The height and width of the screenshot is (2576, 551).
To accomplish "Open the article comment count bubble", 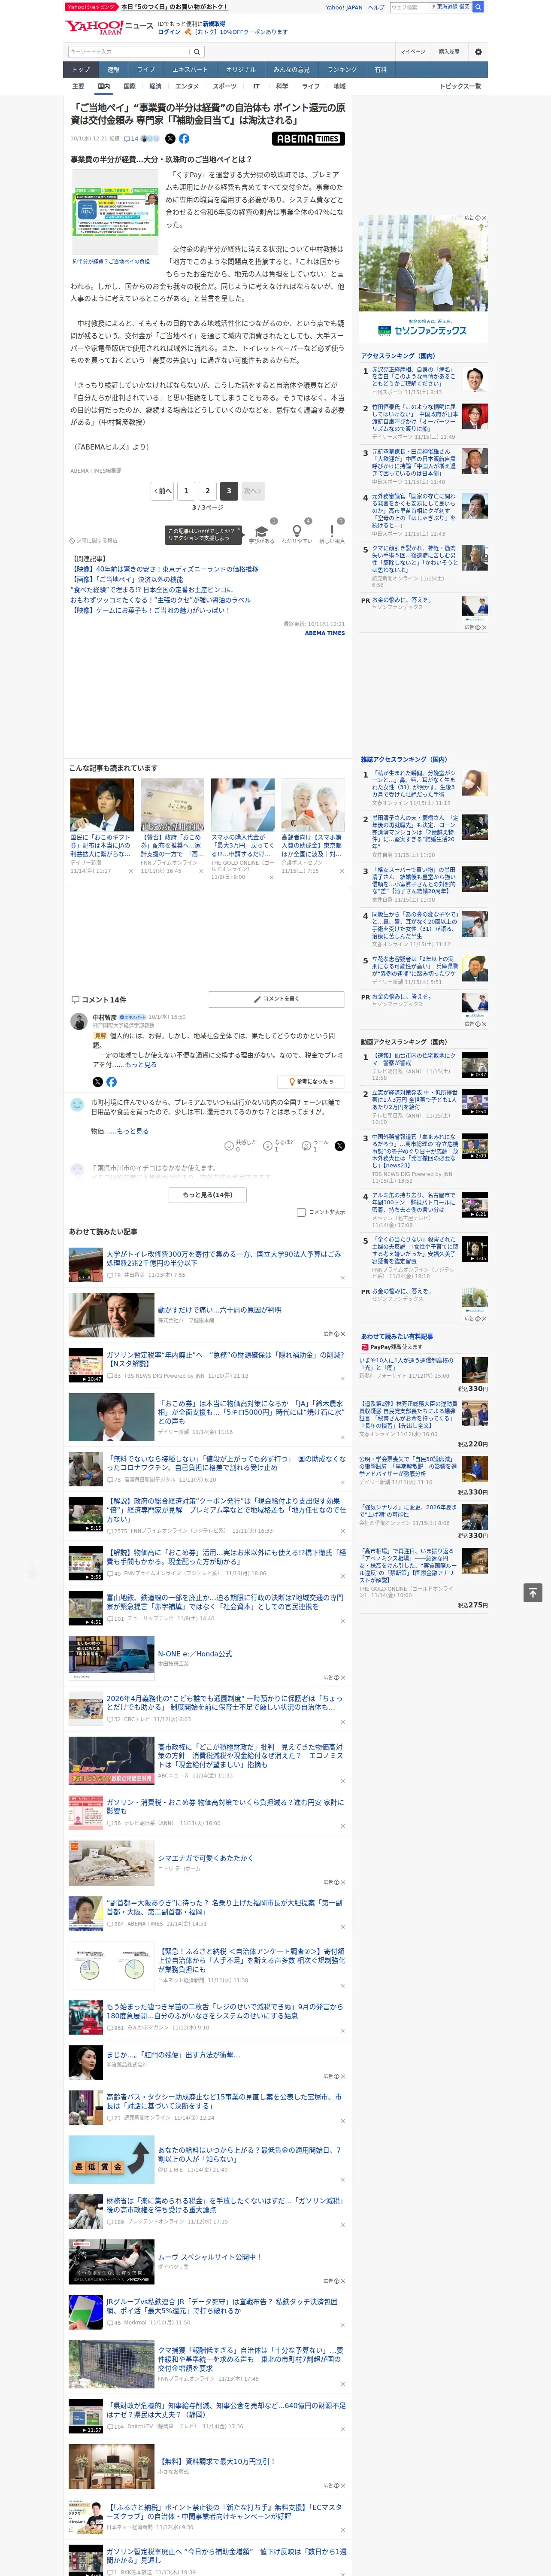I will coord(131,139).
